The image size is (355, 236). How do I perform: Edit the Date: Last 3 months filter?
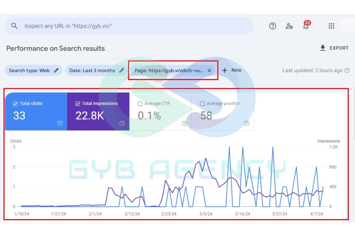click(x=96, y=71)
